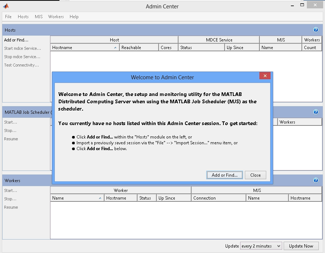Click the "You currently have no hosts listed" message

click(158, 123)
